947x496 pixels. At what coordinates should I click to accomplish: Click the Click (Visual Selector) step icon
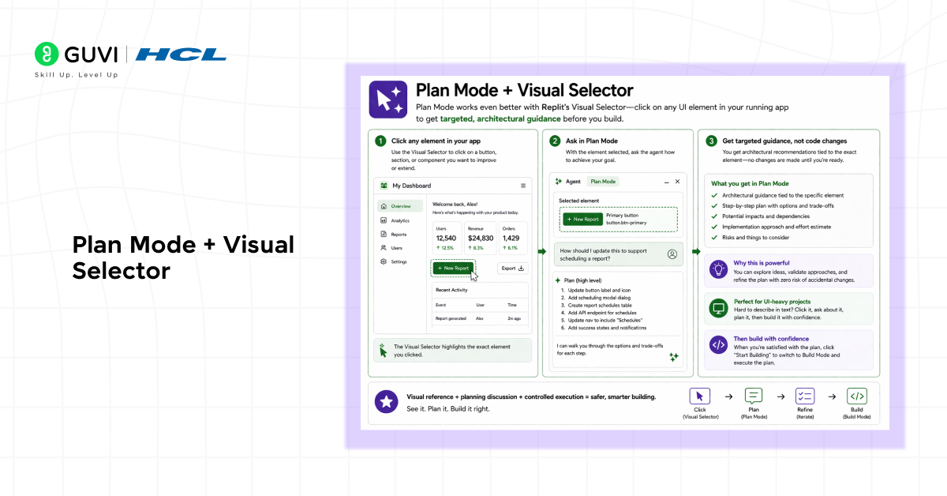pos(700,396)
